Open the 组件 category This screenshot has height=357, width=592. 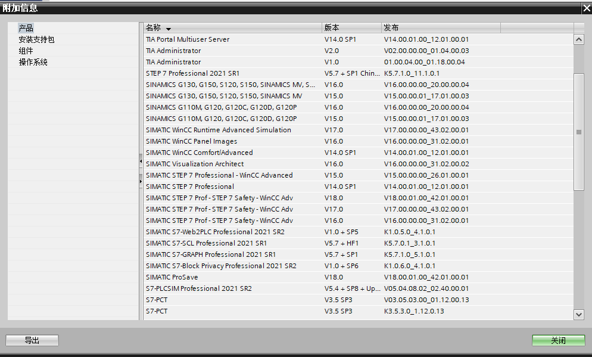point(26,51)
